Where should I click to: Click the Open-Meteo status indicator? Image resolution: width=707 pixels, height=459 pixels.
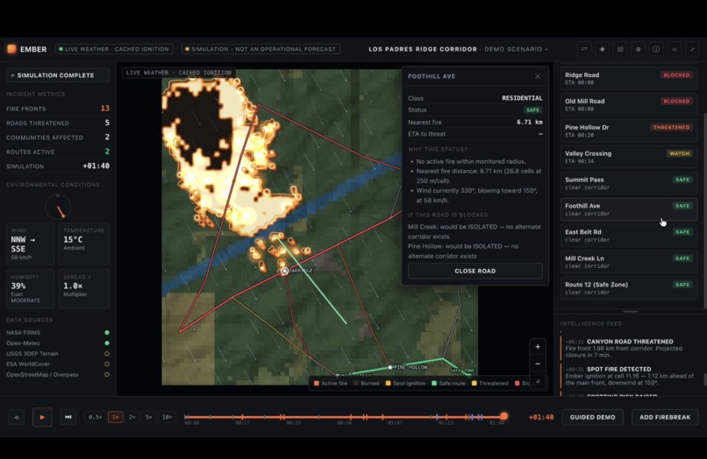(107, 343)
